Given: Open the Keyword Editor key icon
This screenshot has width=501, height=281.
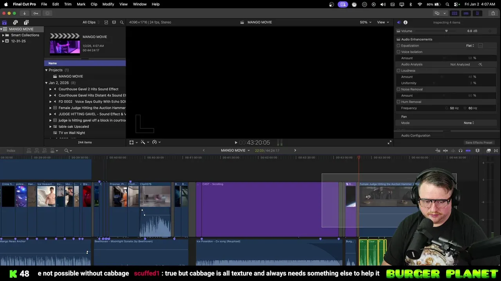Looking at the screenshot, I should (x=36, y=13).
